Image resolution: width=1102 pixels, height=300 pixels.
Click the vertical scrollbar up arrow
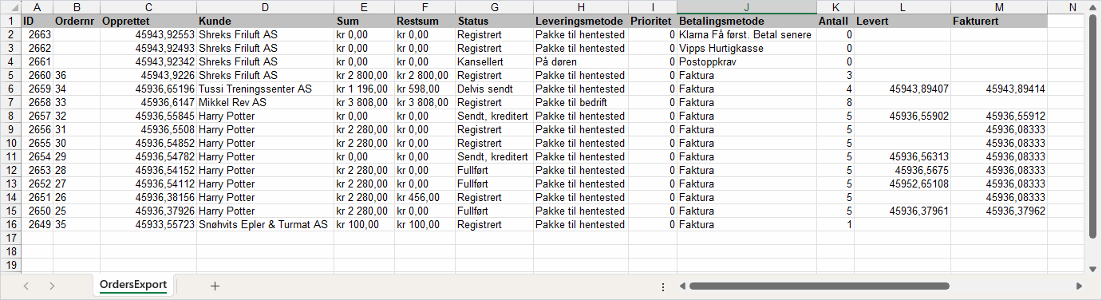1093,7
